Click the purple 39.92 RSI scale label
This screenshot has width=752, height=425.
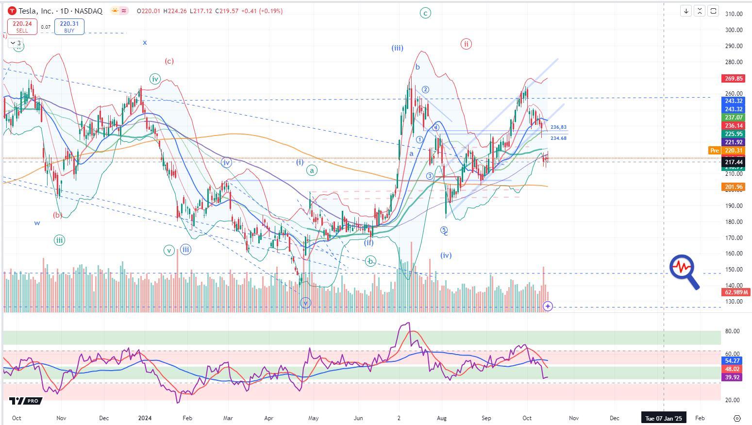(x=732, y=377)
